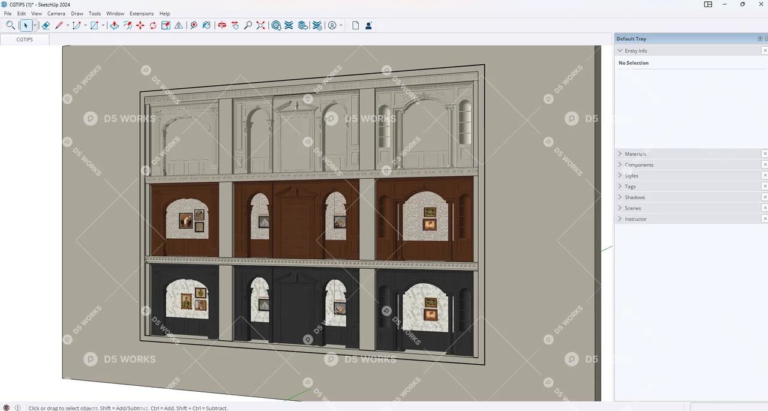Collapse the Entity Info section
This screenshot has height=411, width=768.
[x=620, y=50]
